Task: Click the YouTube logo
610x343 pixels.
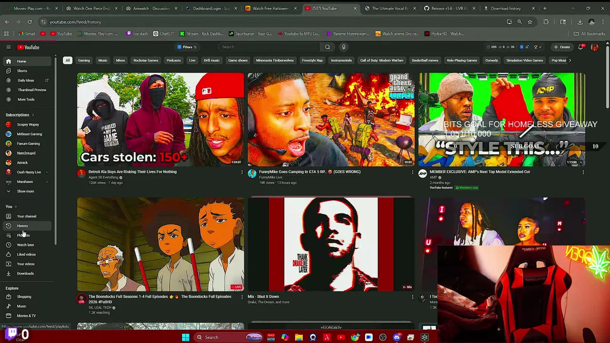Action: tap(29, 47)
